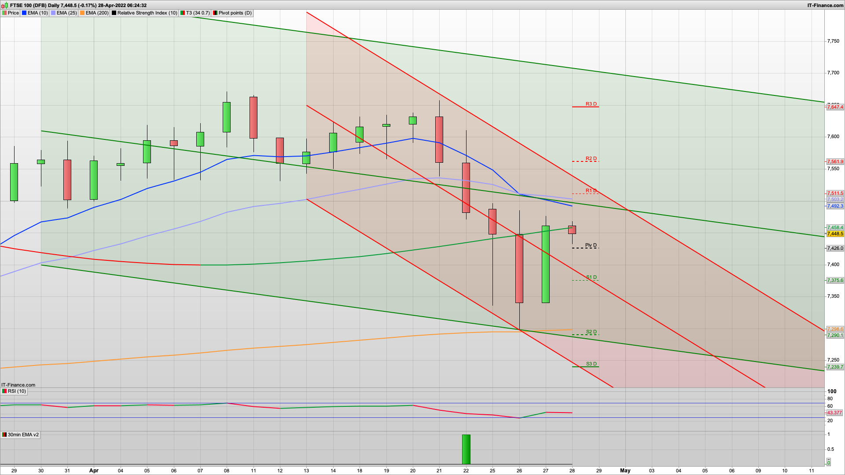The width and height of the screenshot is (845, 475).
Task: Select the EMA (25) indicator label
Action: 66,13
